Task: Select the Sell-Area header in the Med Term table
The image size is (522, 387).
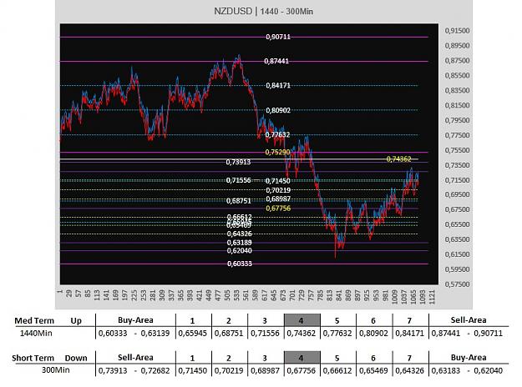Action: 469,320
